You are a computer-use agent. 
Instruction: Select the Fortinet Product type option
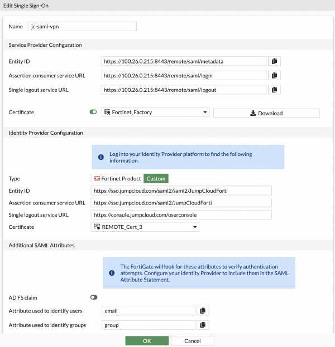[x=117, y=179]
